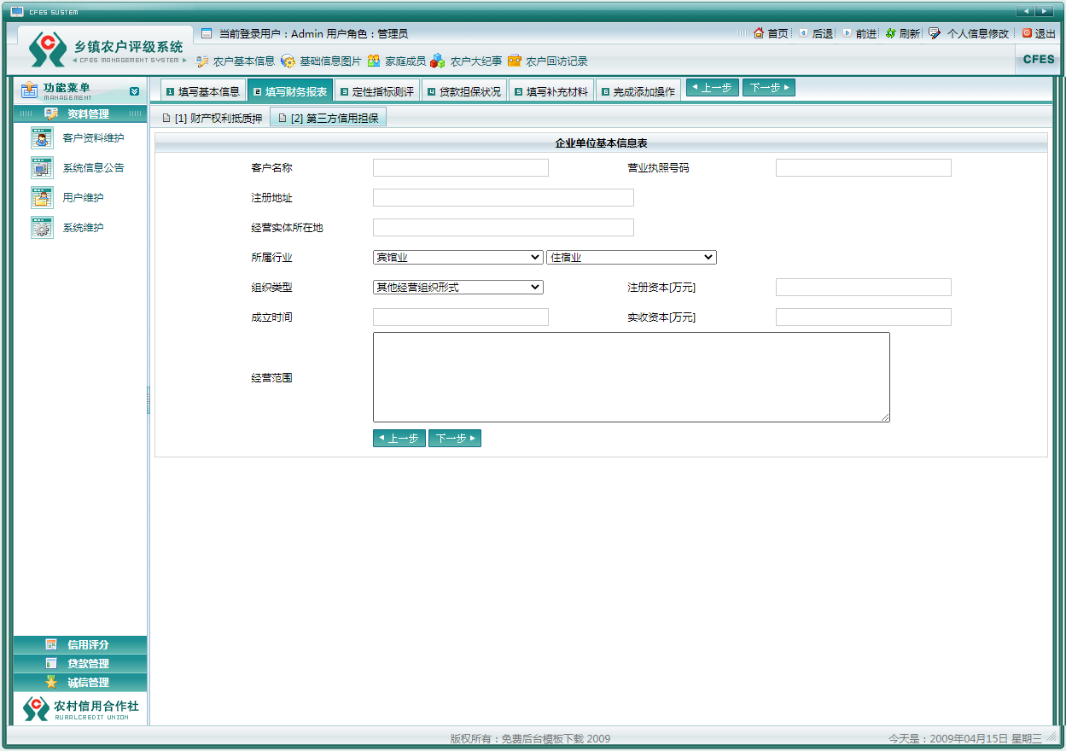
Task: Select the 财产权利抵质押 sub-tab
Action: tap(212, 119)
